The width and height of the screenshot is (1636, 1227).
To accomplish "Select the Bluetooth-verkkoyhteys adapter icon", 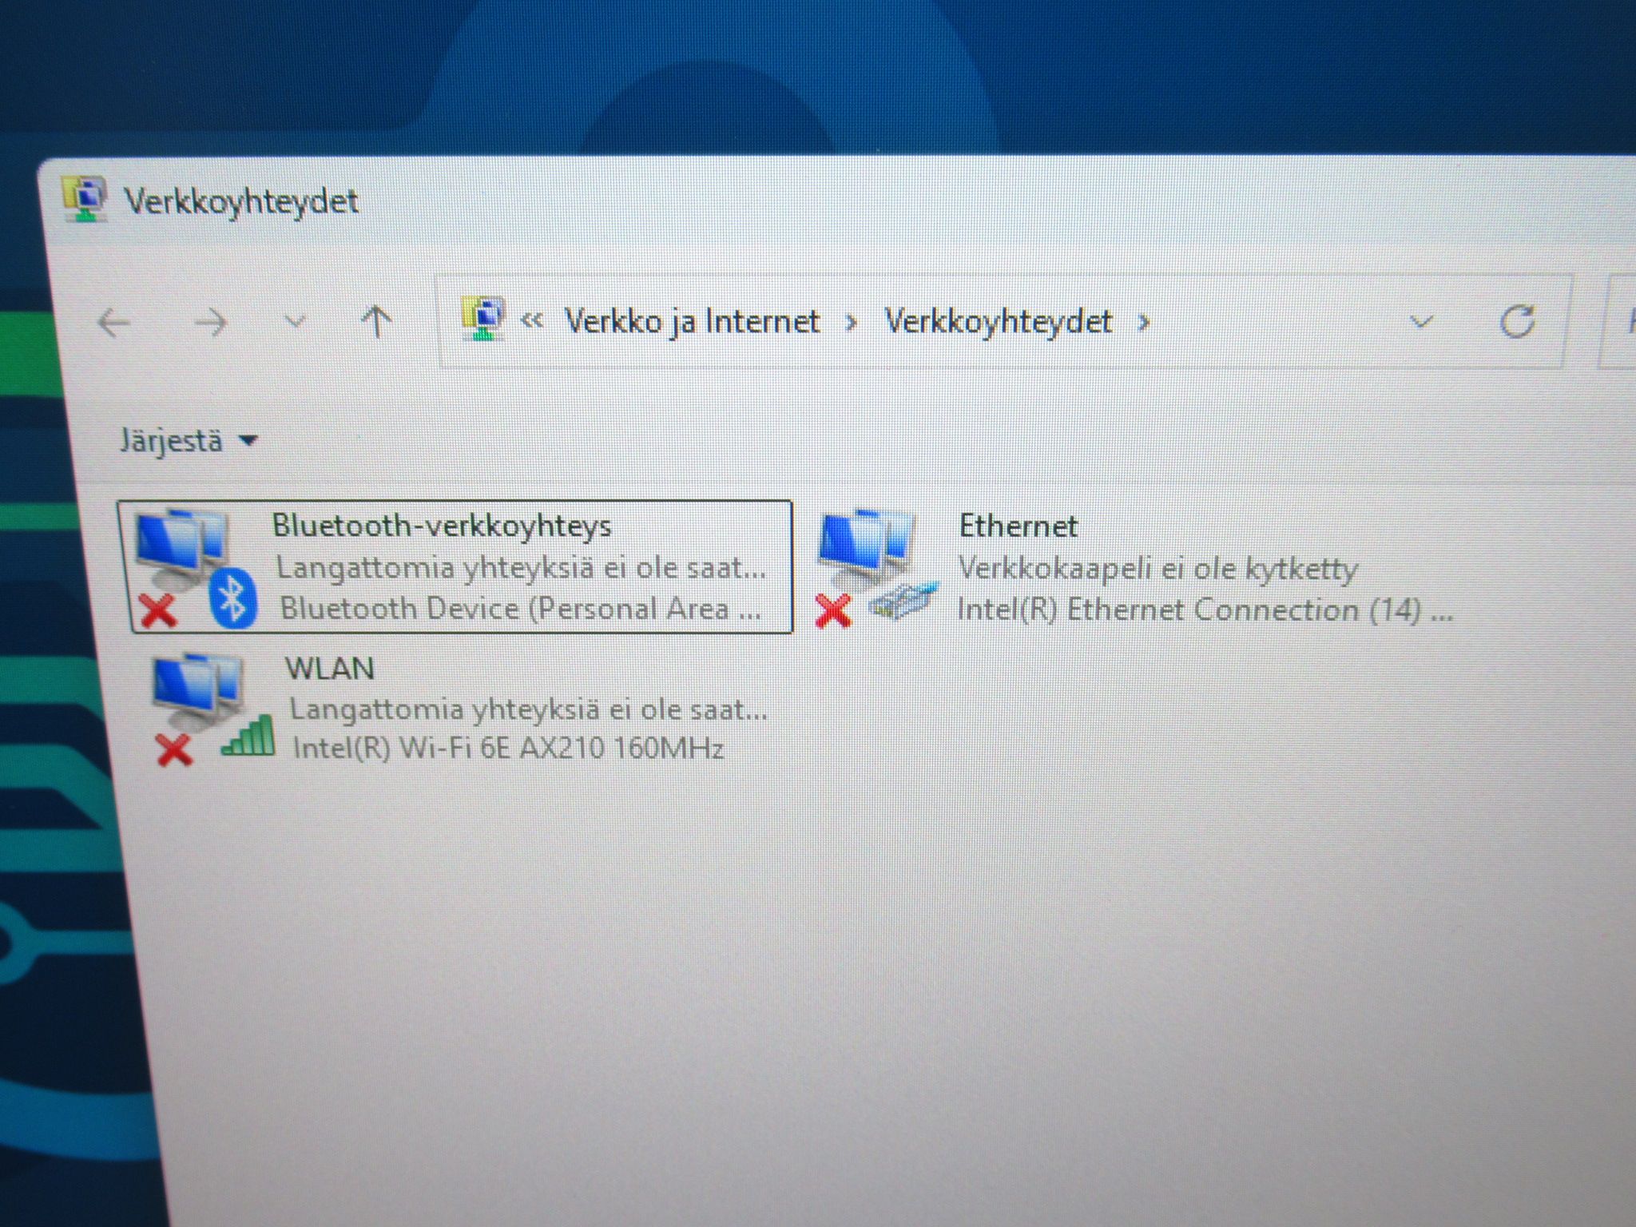I will 193,569.
